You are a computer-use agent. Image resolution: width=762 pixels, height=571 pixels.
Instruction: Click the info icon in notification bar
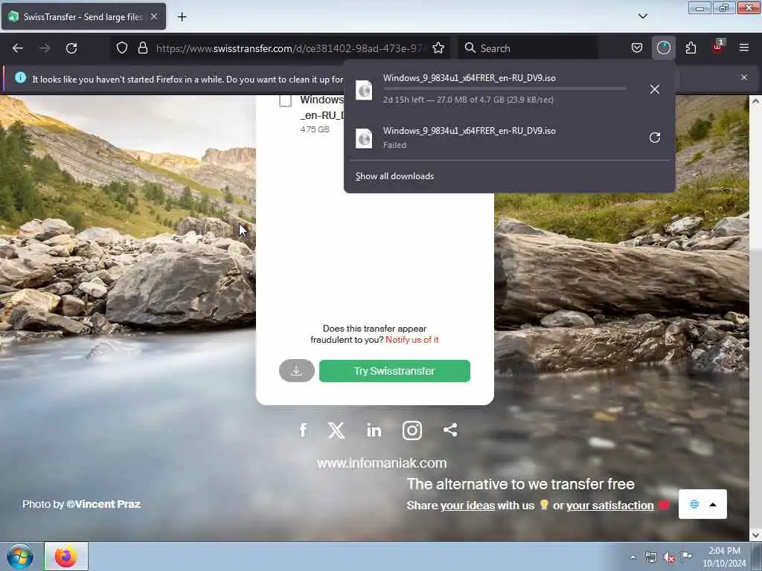[20, 77]
